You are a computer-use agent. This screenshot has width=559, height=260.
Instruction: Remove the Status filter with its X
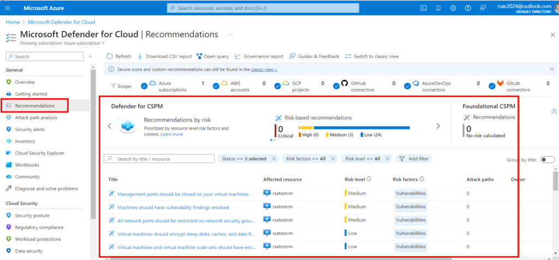pos(274,159)
